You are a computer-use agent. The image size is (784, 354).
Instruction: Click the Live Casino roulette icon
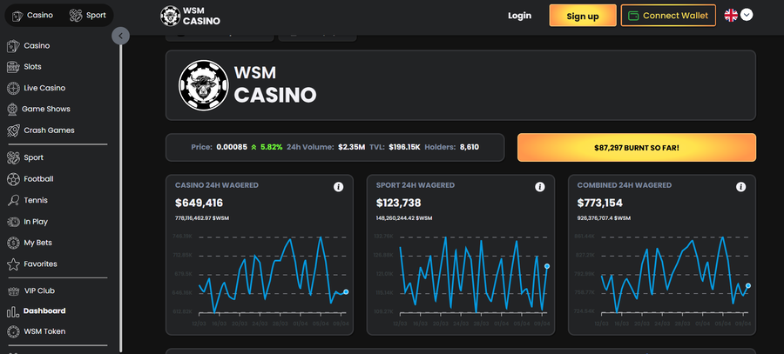[13, 89]
